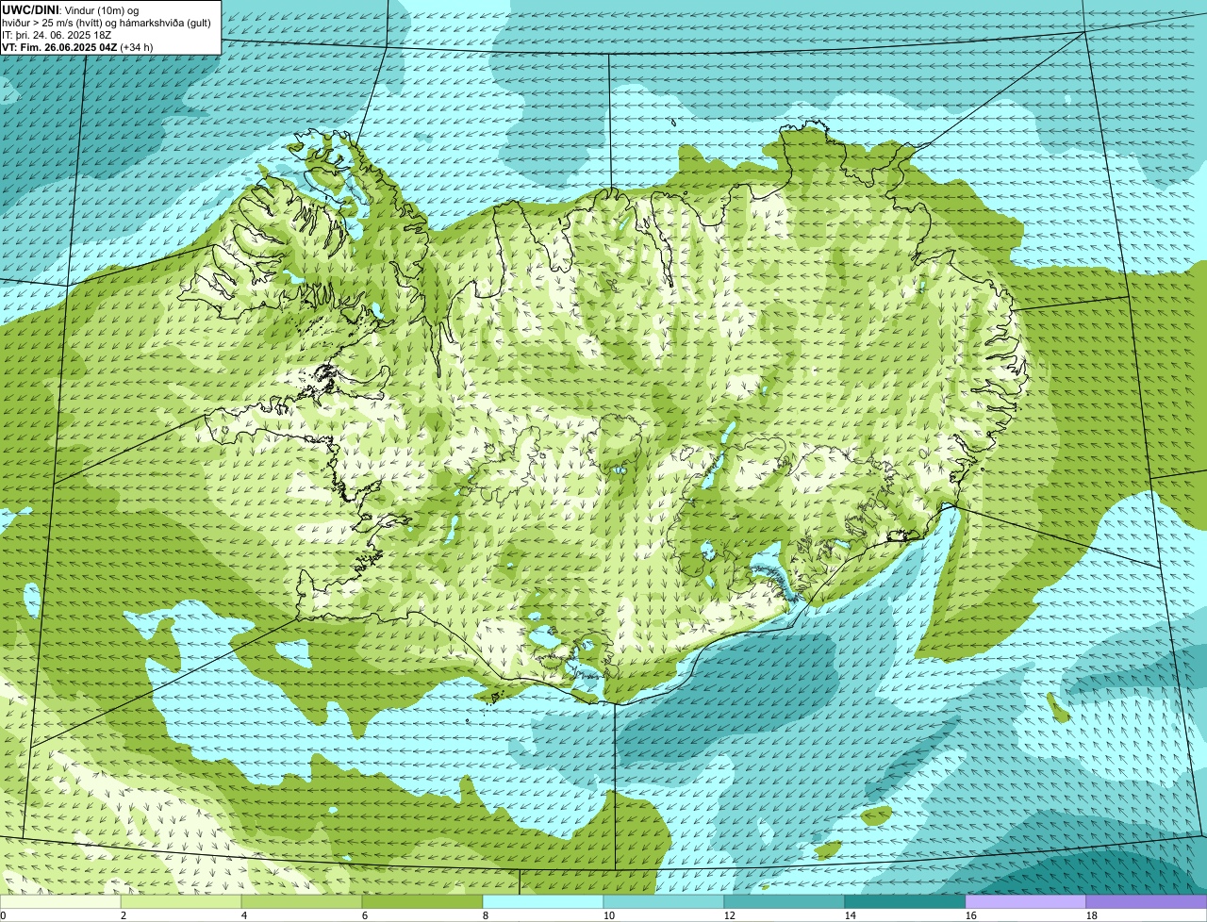
Task: Click the legend scale label '18'
Action: [x=1092, y=915]
